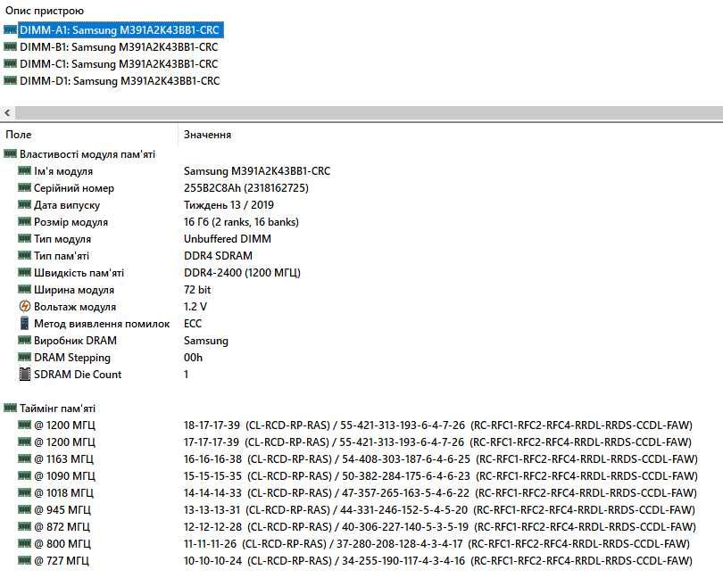Click the icon beside 'Серійний номер'
The width and height of the screenshot is (723, 578).
pyautogui.click(x=24, y=188)
